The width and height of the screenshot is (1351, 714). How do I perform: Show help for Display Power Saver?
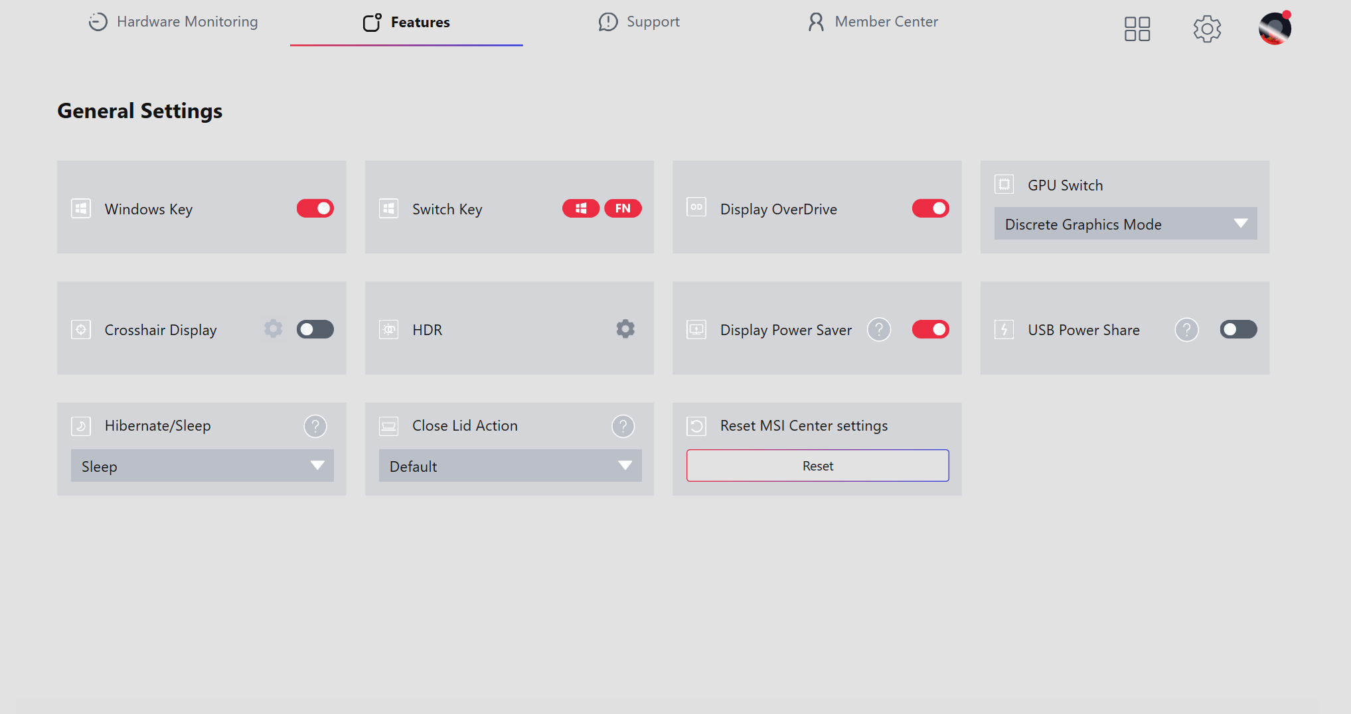879,329
